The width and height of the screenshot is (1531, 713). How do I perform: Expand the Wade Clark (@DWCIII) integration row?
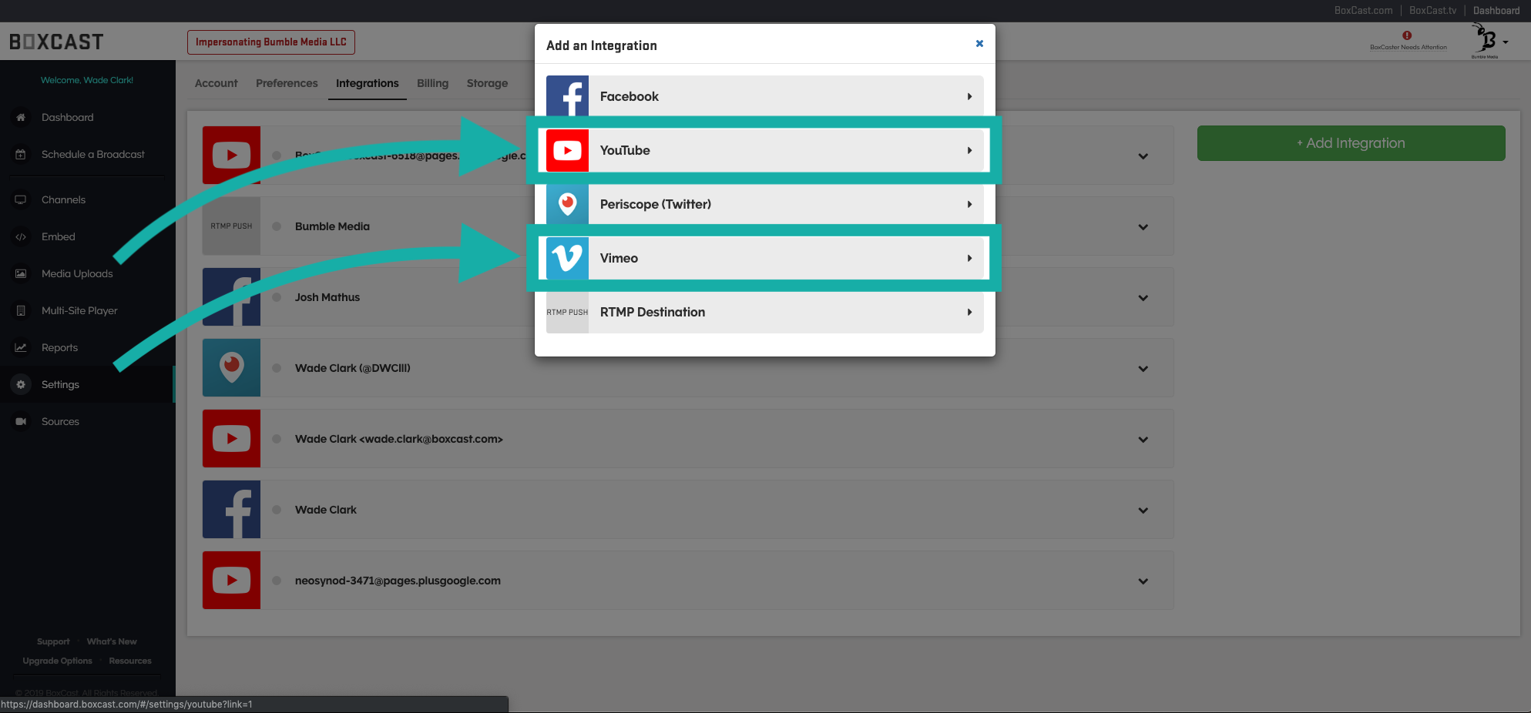point(1143,369)
